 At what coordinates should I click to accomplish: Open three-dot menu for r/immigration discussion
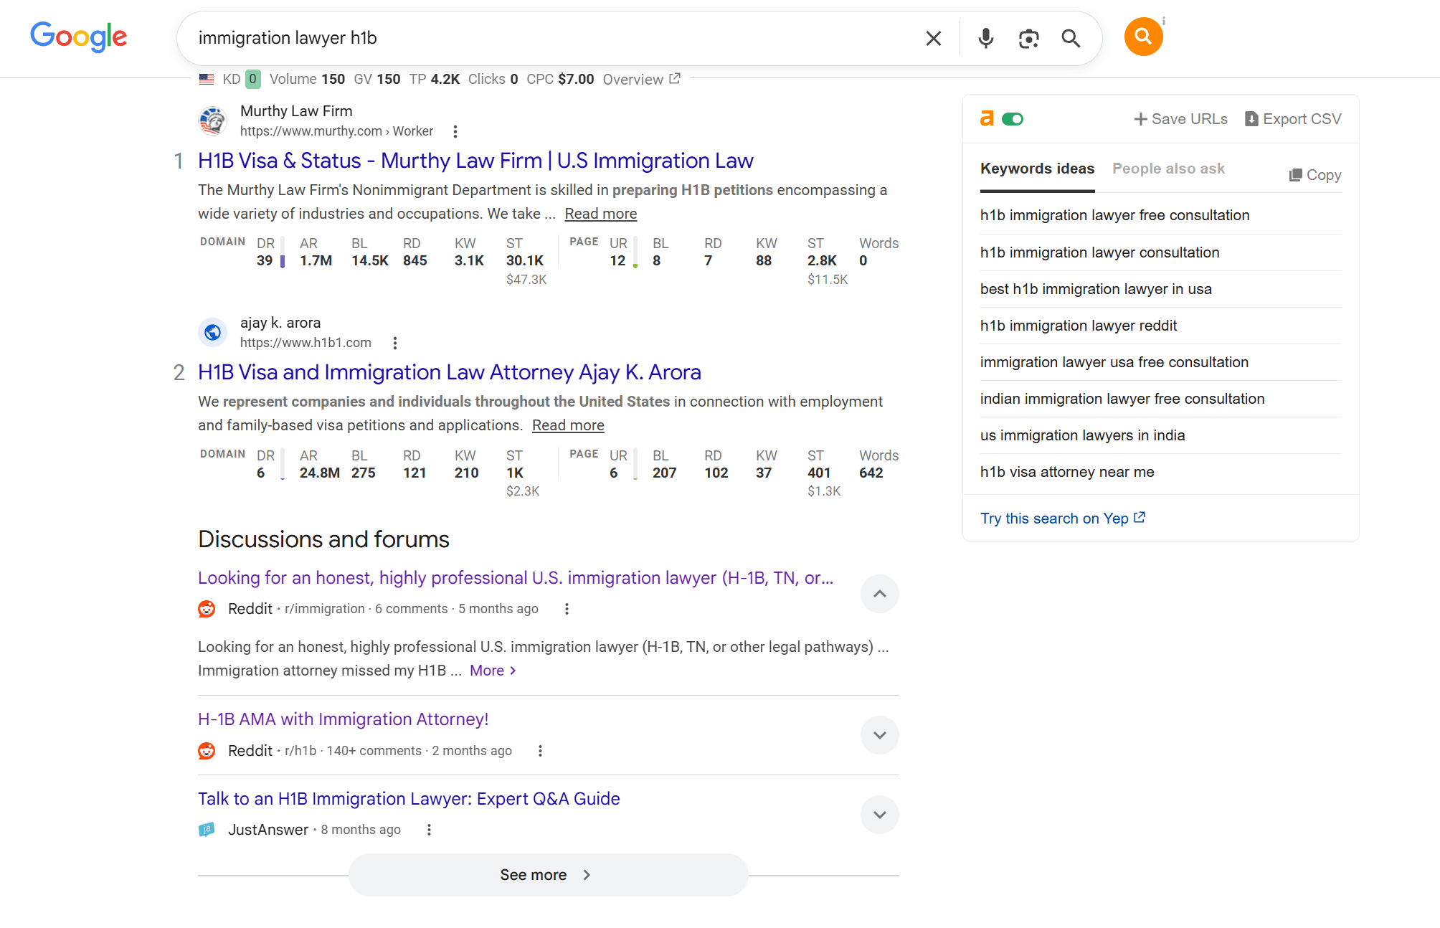pos(567,609)
